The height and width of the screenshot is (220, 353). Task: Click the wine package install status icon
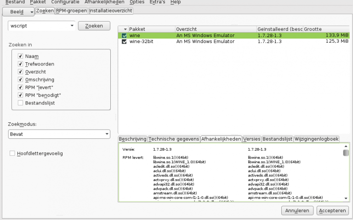tap(124, 35)
